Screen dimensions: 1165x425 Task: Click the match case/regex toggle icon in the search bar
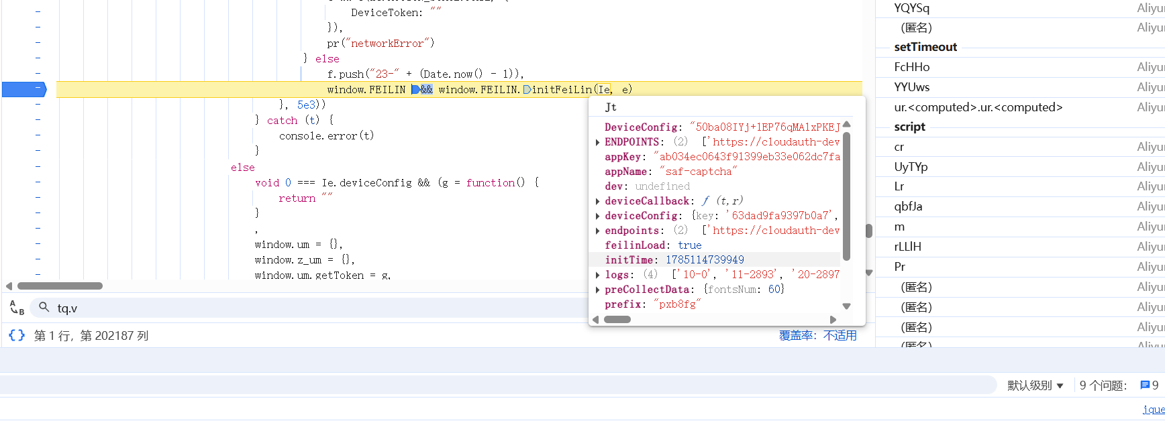17,308
